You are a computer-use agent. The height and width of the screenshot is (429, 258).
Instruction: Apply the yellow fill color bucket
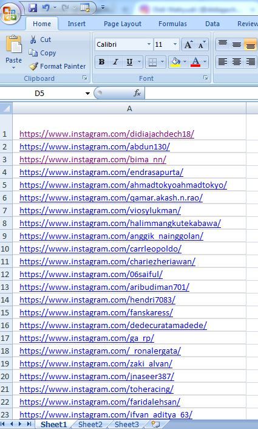pos(175,62)
